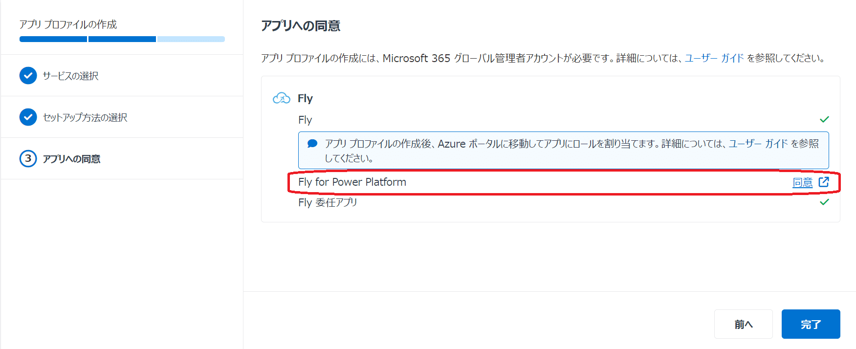Click the bold Fly heading text
This screenshot has width=856, height=349.
305,98
